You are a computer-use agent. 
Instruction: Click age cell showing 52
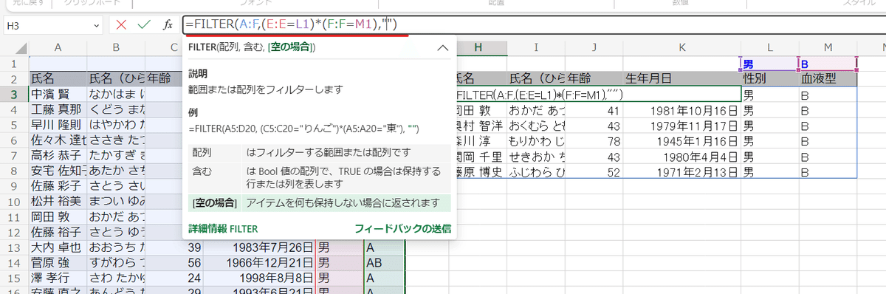click(594, 172)
